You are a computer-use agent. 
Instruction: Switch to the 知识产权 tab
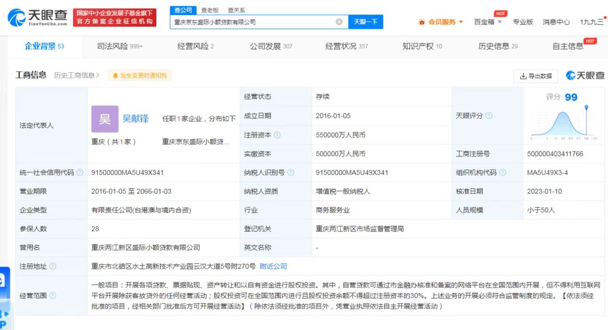pyautogui.click(x=422, y=46)
